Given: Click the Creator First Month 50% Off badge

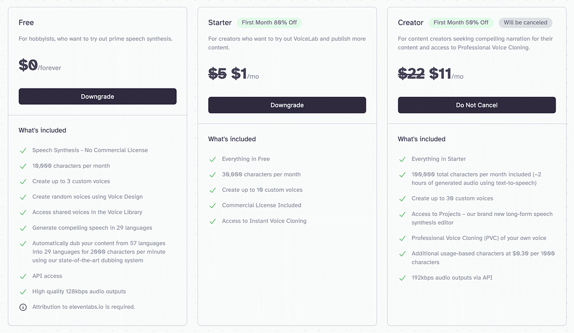Looking at the screenshot, I should [x=461, y=23].
